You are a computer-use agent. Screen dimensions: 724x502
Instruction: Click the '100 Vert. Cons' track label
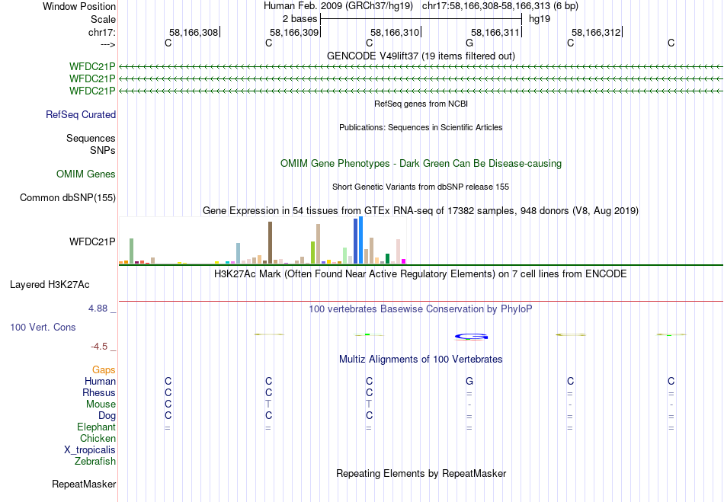pyautogui.click(x=43, y=327)
